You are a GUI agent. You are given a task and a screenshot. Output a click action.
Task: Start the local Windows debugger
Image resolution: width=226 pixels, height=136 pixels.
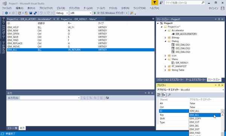pos(110,13)
